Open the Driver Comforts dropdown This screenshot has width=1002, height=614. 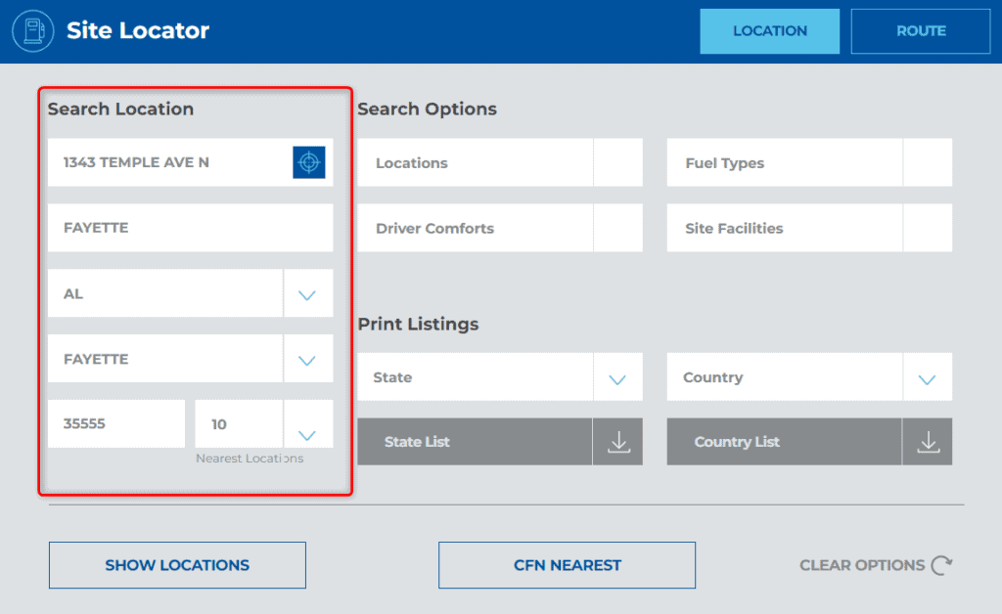(500, 228)
